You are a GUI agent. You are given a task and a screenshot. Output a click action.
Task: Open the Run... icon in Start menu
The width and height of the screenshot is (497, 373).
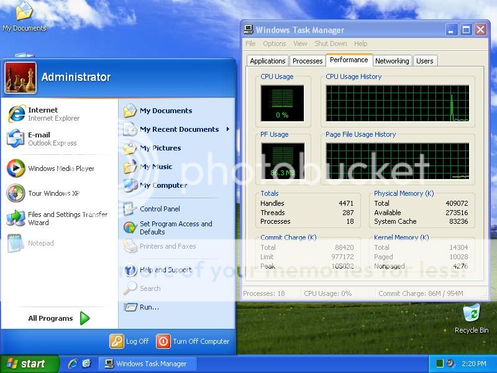pyautogui.click(x=130, y=307)
